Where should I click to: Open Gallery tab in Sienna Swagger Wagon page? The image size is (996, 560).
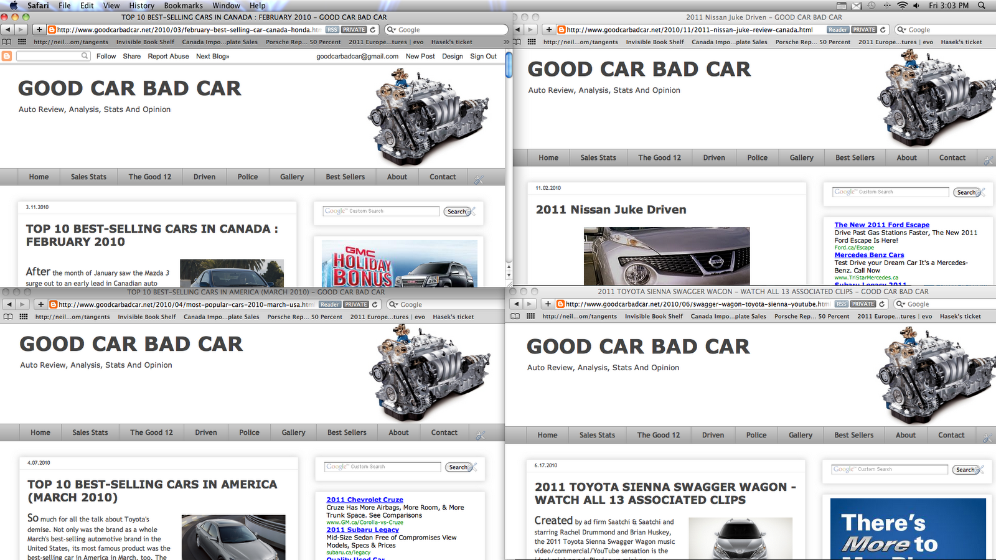801,435
